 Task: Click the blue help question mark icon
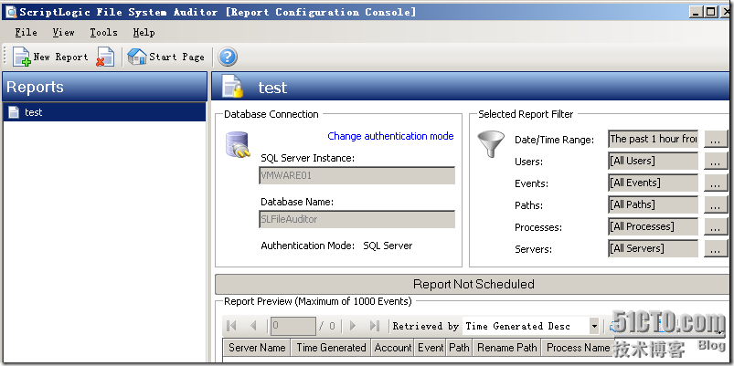tap(228, 57)
